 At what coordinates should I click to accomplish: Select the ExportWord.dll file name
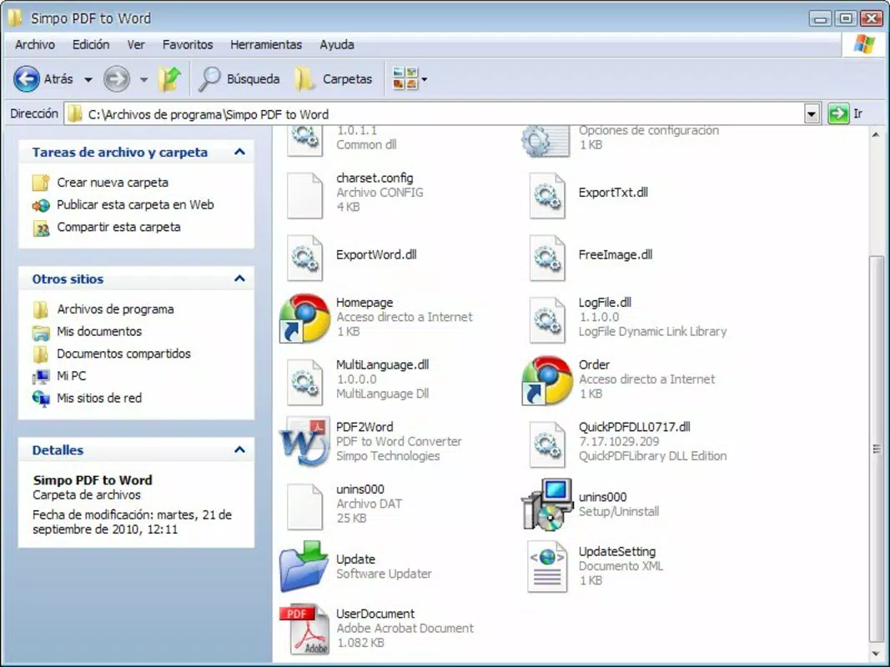click(x=376, y=254)
